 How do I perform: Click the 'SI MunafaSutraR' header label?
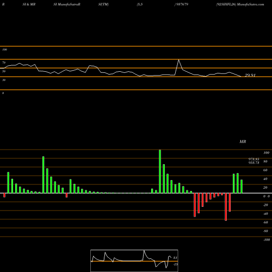tap(67, 4)
